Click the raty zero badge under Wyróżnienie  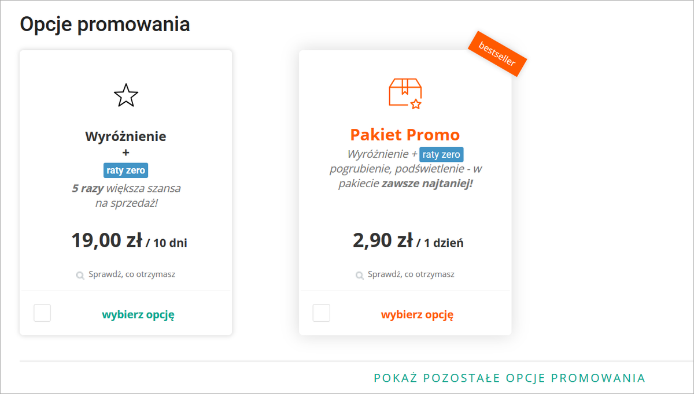(125, 170)
